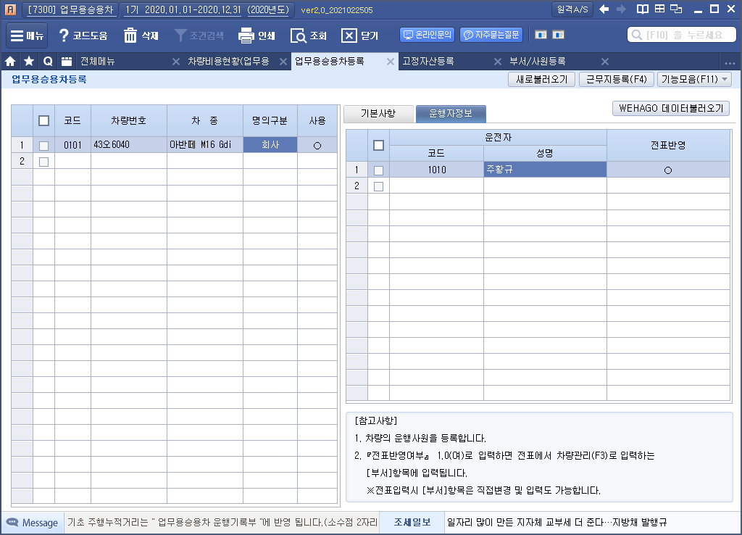The width and height of the screenshot is (742, 535).
Task: Click the Q quick search icon
Action: [48, 61]
